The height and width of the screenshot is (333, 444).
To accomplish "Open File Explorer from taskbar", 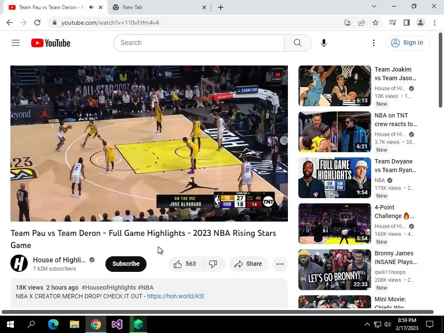I will pyautogui.click(x=74, y=324).
